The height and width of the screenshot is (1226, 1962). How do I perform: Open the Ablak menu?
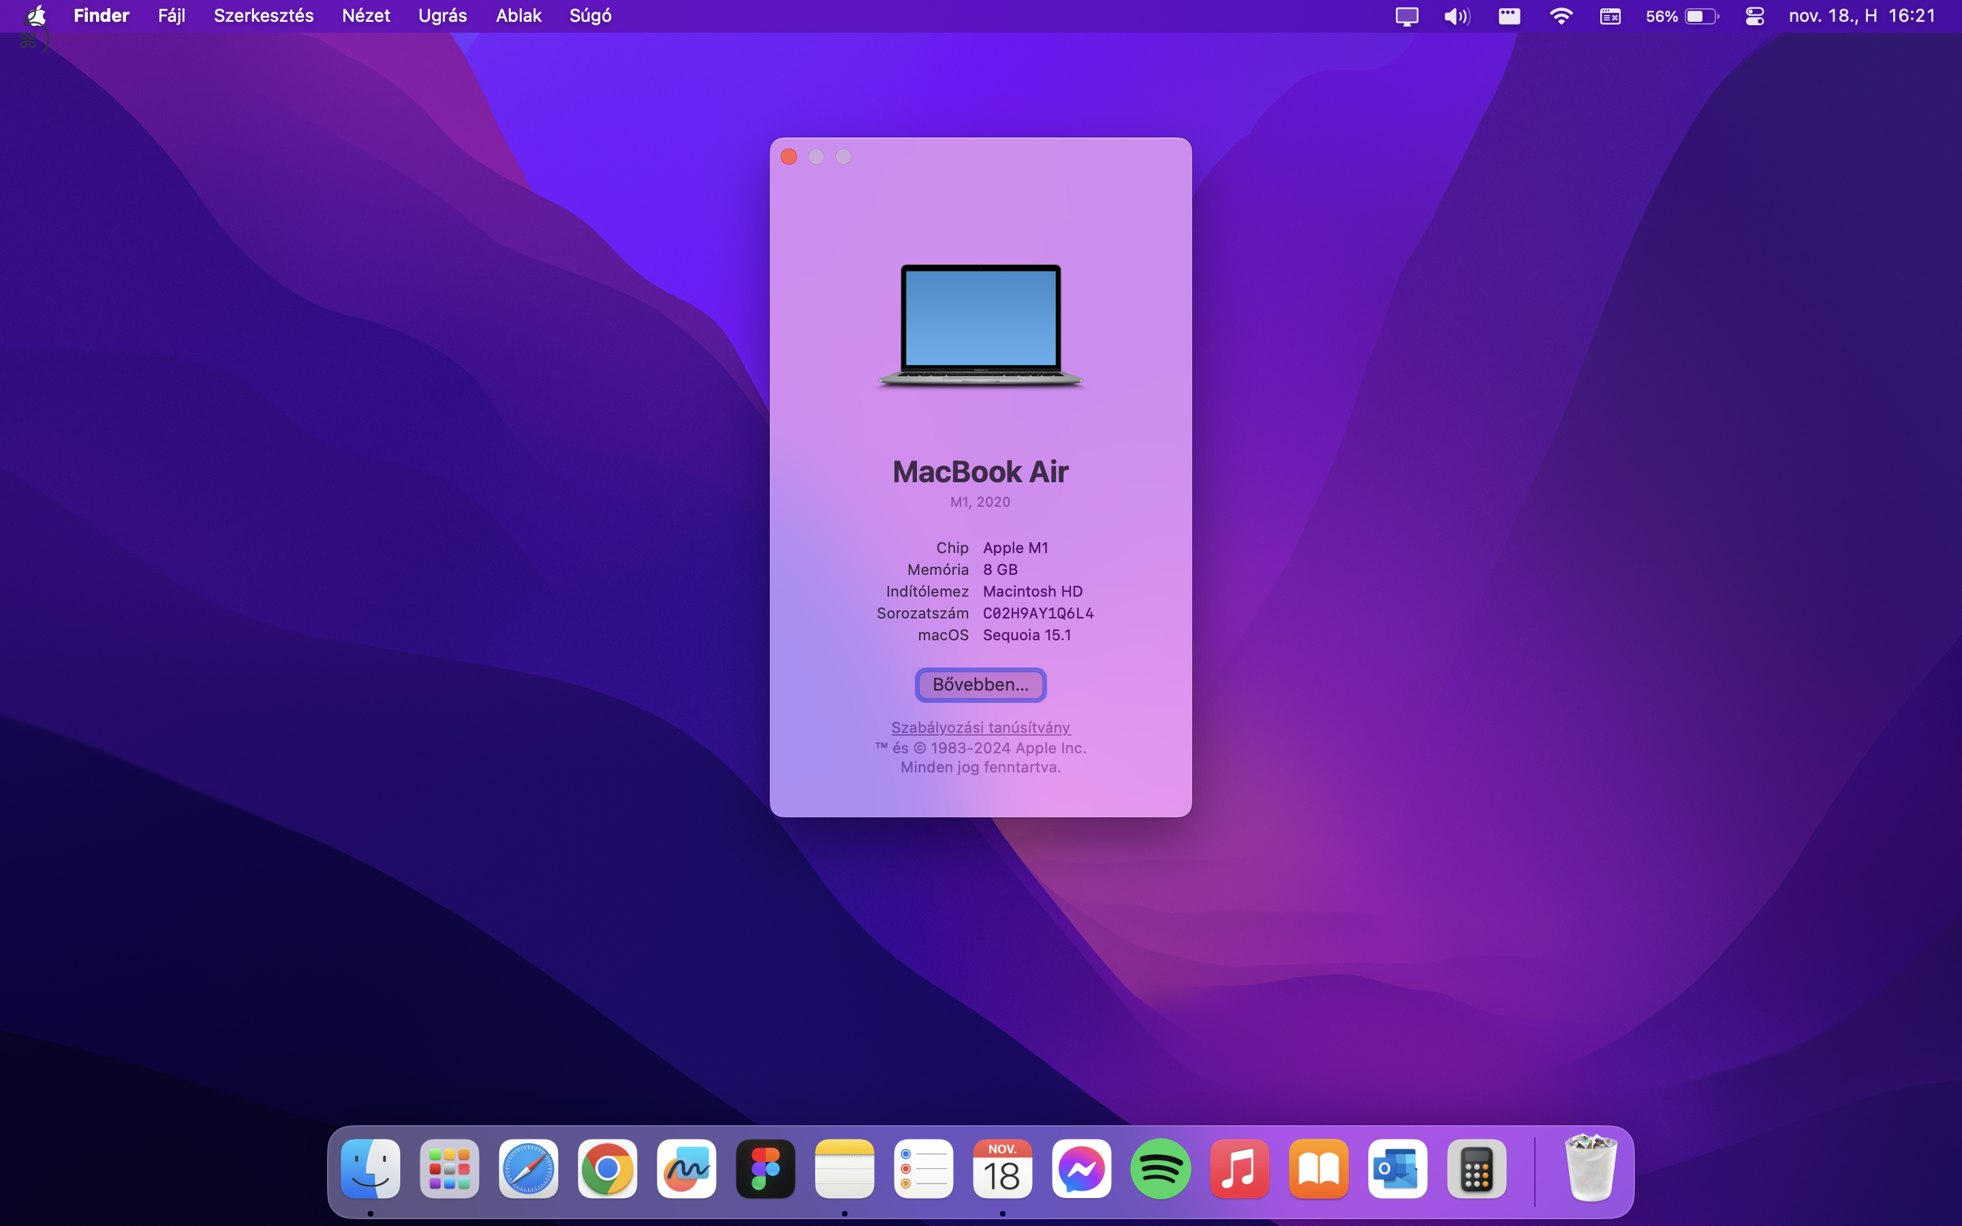click(518, 16)
